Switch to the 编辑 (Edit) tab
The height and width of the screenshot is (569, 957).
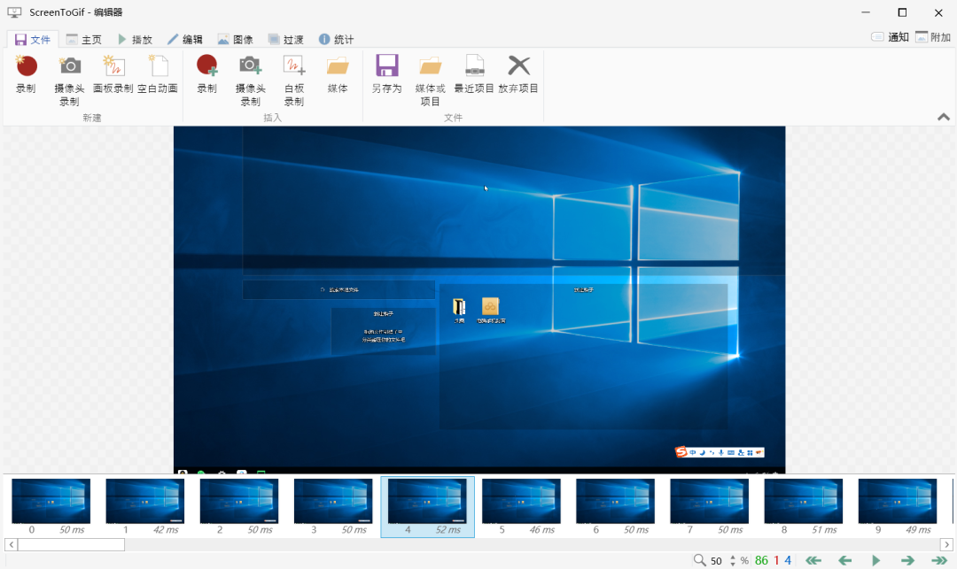185,40
